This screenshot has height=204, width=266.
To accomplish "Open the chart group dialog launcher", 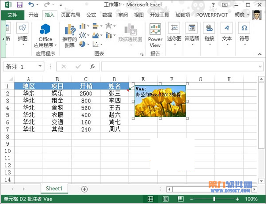I will click(142, 54).
